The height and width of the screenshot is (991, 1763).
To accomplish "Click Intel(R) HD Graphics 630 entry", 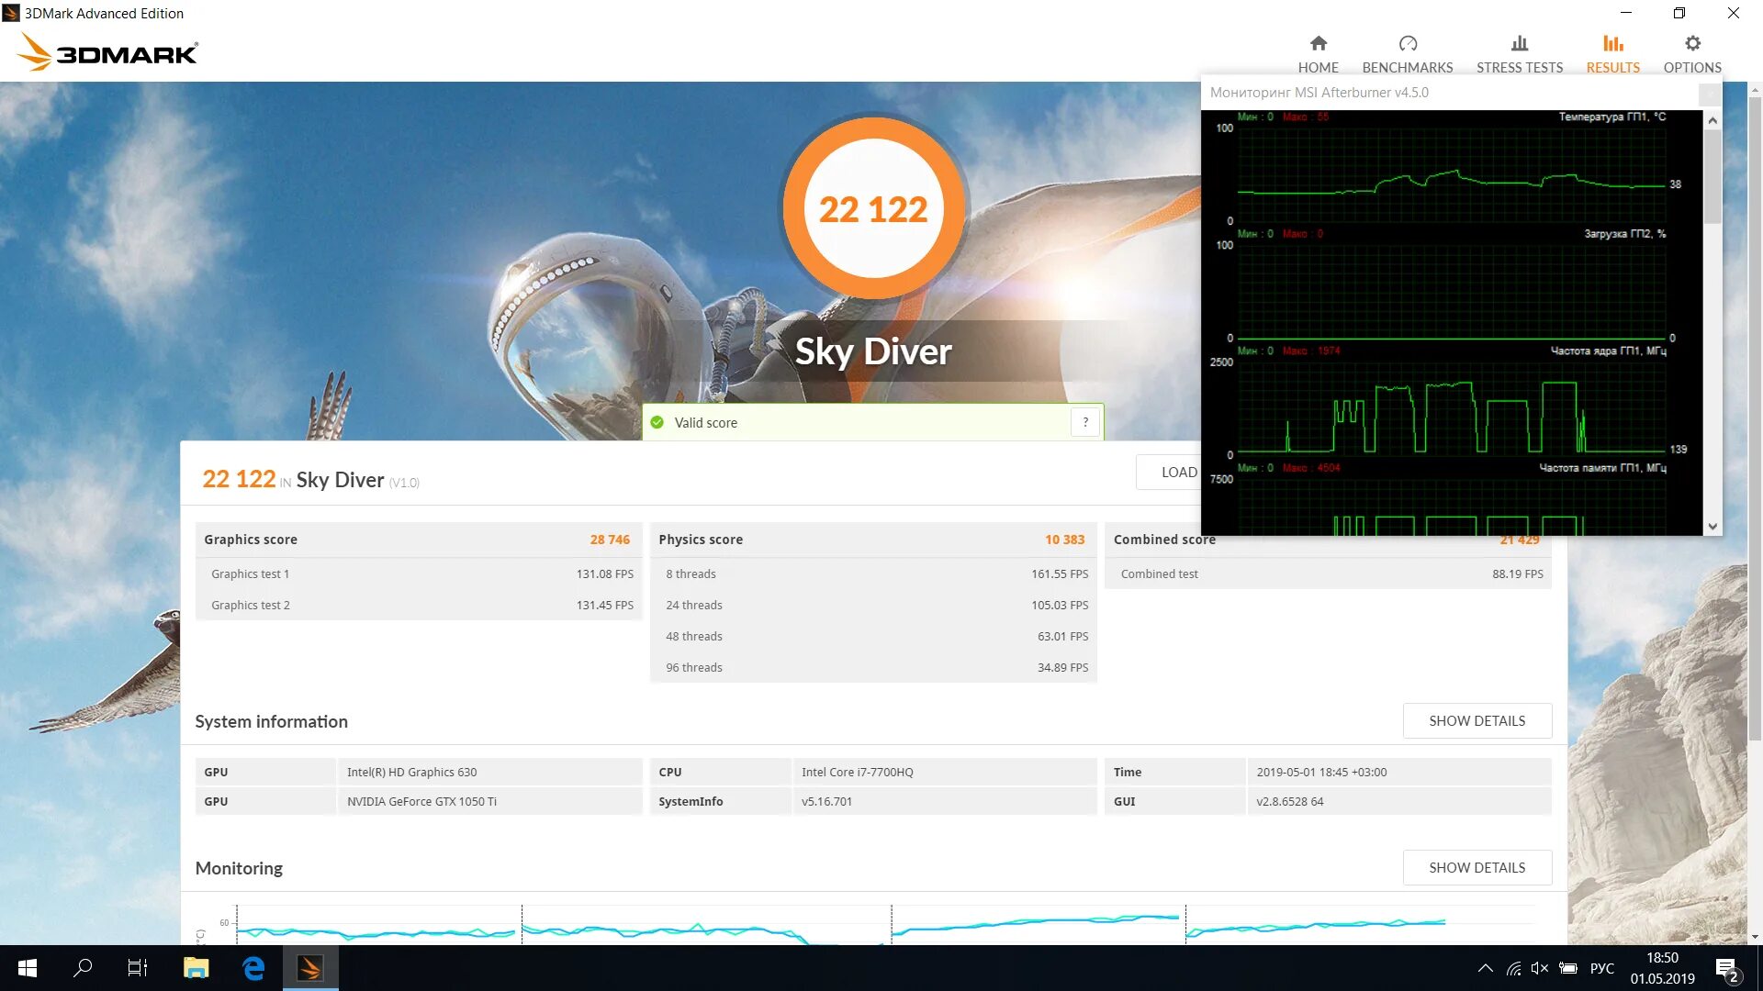I will 490,772.
